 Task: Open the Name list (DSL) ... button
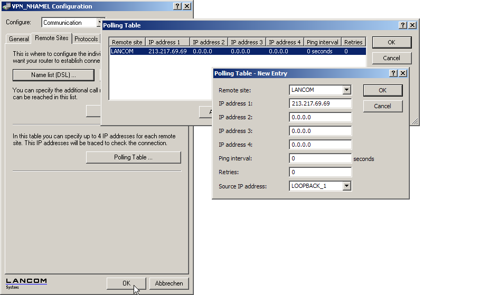click(x=53, y=75)
